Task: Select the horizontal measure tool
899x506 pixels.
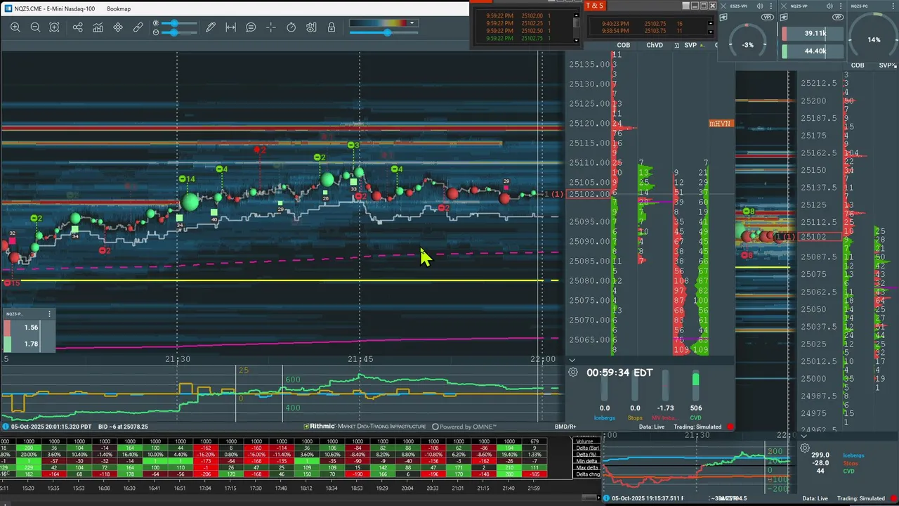Action: (x=230, y=27)
